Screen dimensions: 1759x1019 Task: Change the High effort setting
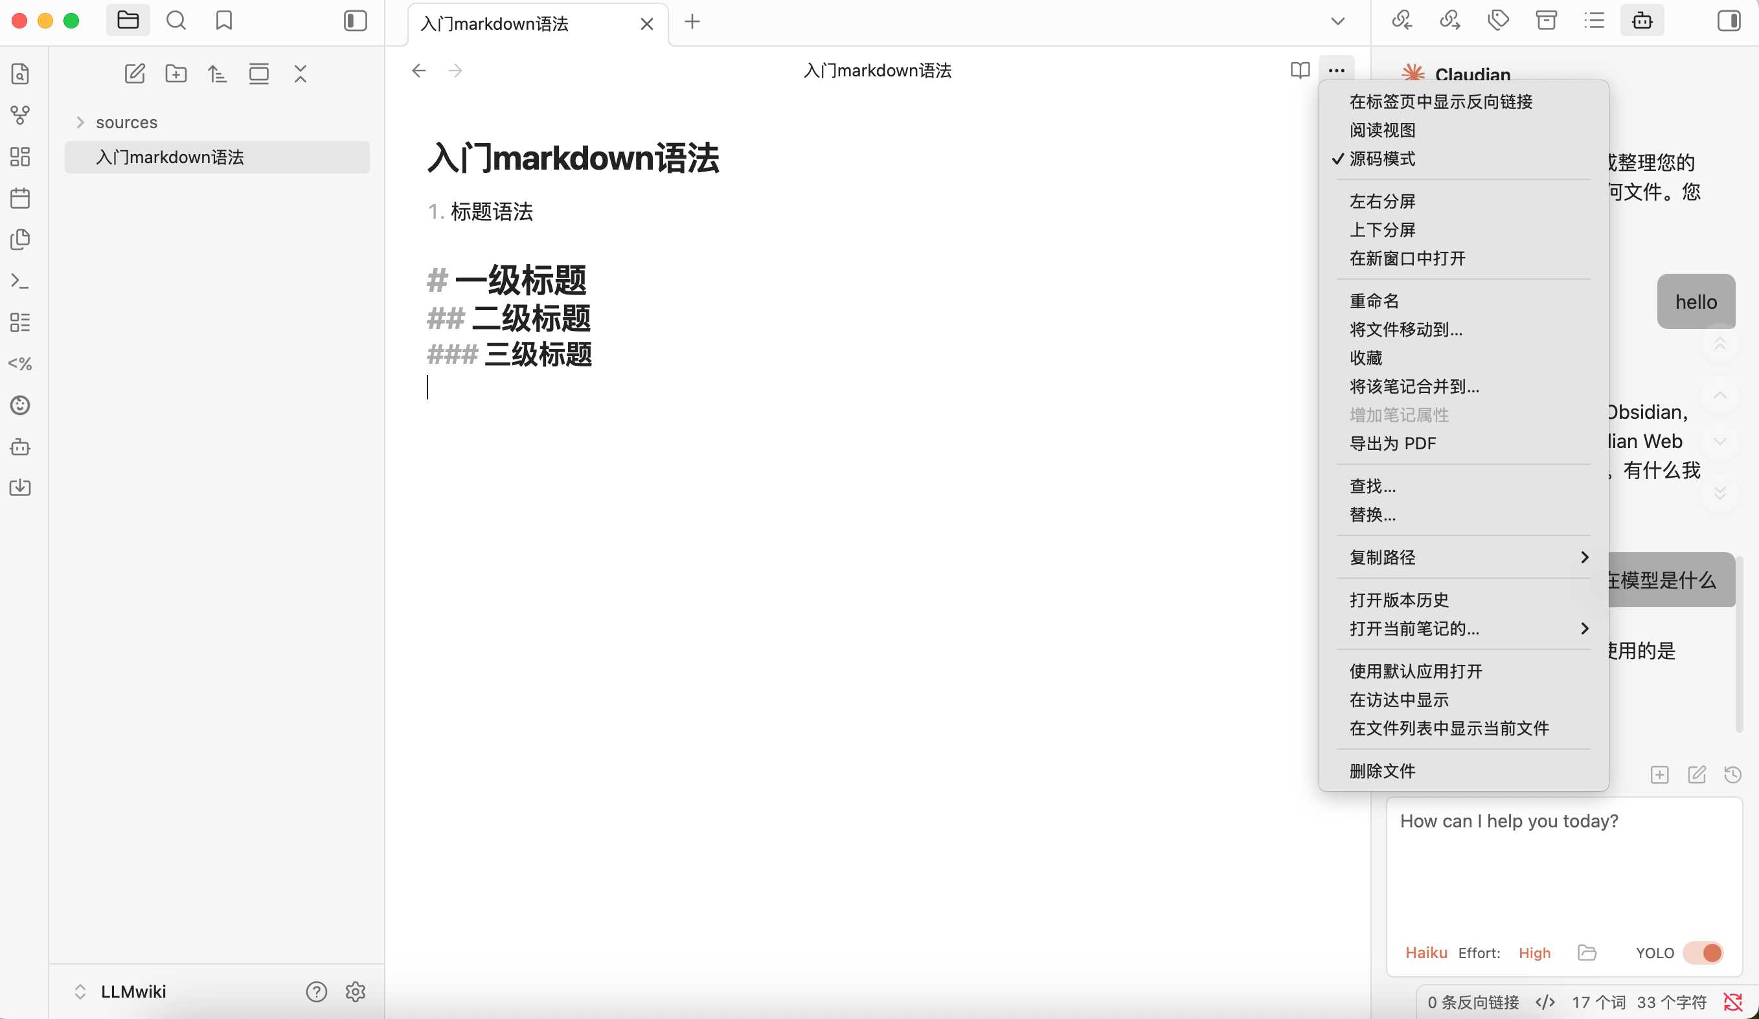(1534, 953)
